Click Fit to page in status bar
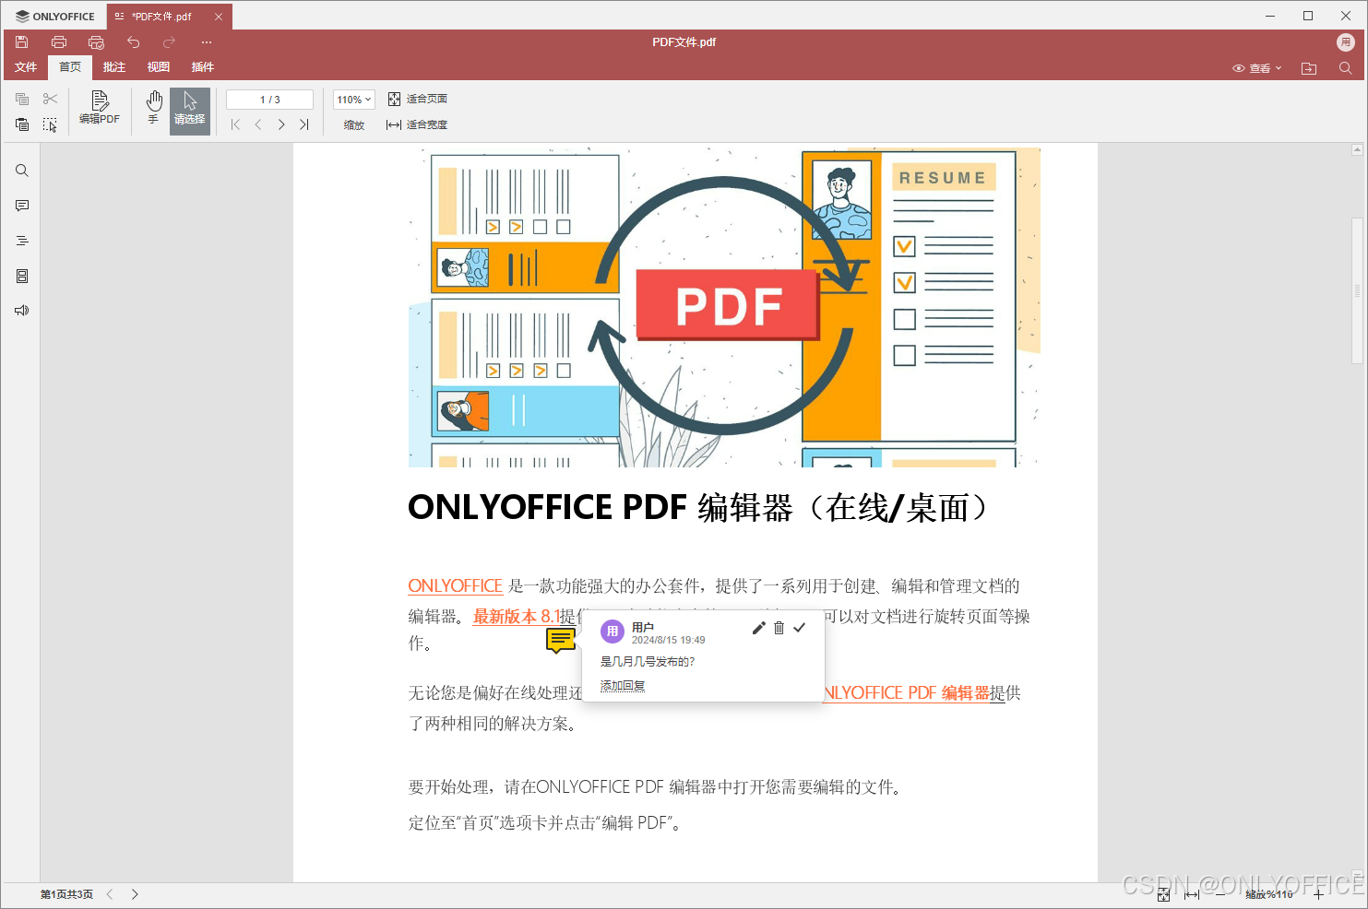1368x909 pixels. click(x=1164, y=894)
